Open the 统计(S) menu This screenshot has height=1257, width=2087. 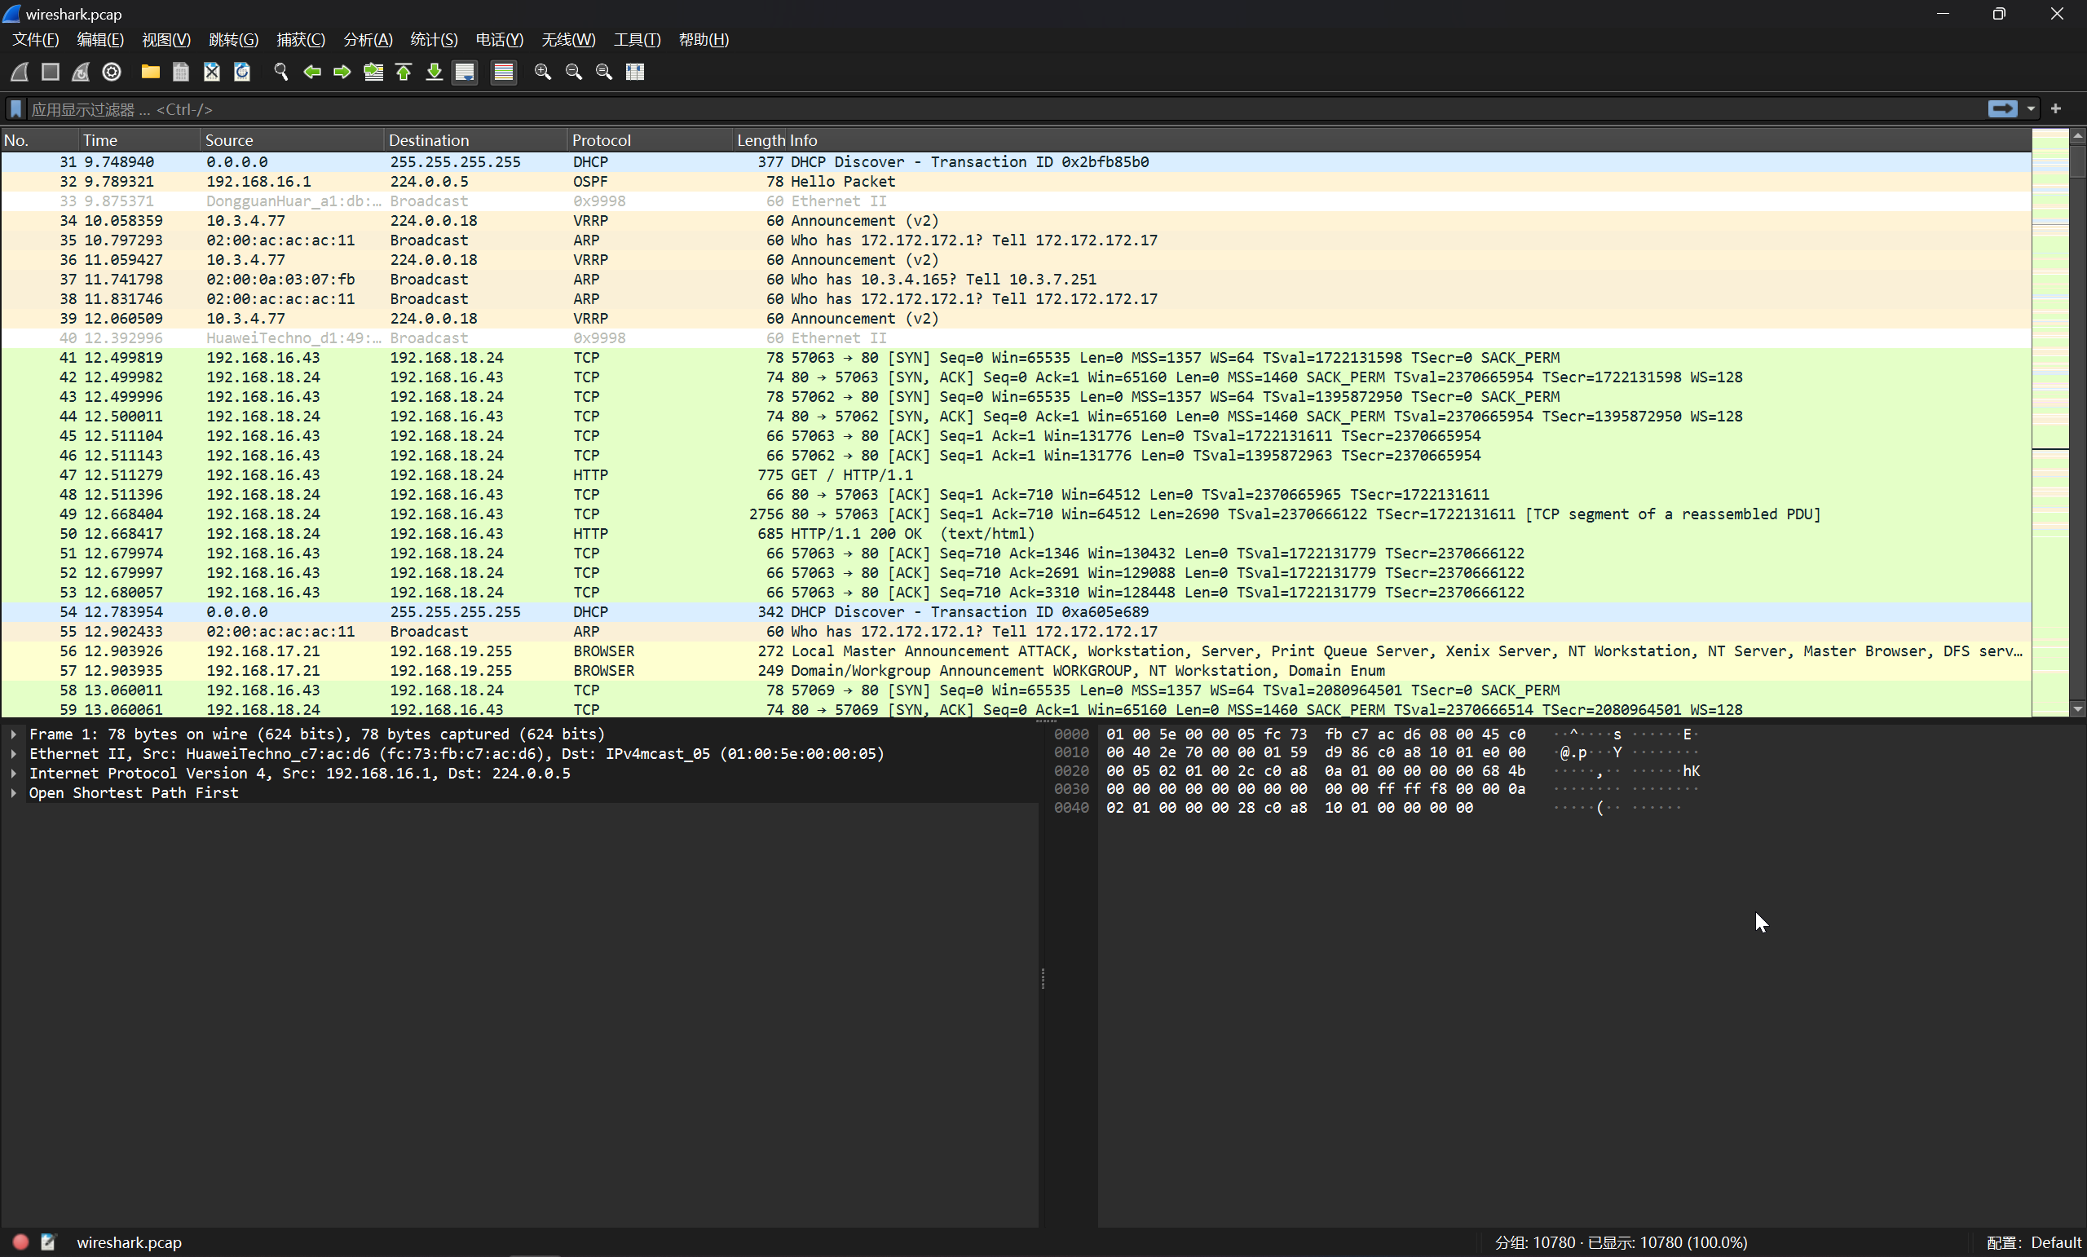tap(434, 40)
